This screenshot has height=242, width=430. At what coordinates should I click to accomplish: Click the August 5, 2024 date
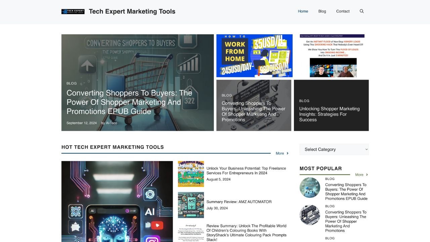pyautogui.click(x=219, y=179)
